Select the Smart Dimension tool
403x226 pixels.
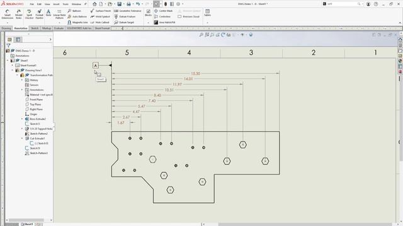[x=7, y=14]
